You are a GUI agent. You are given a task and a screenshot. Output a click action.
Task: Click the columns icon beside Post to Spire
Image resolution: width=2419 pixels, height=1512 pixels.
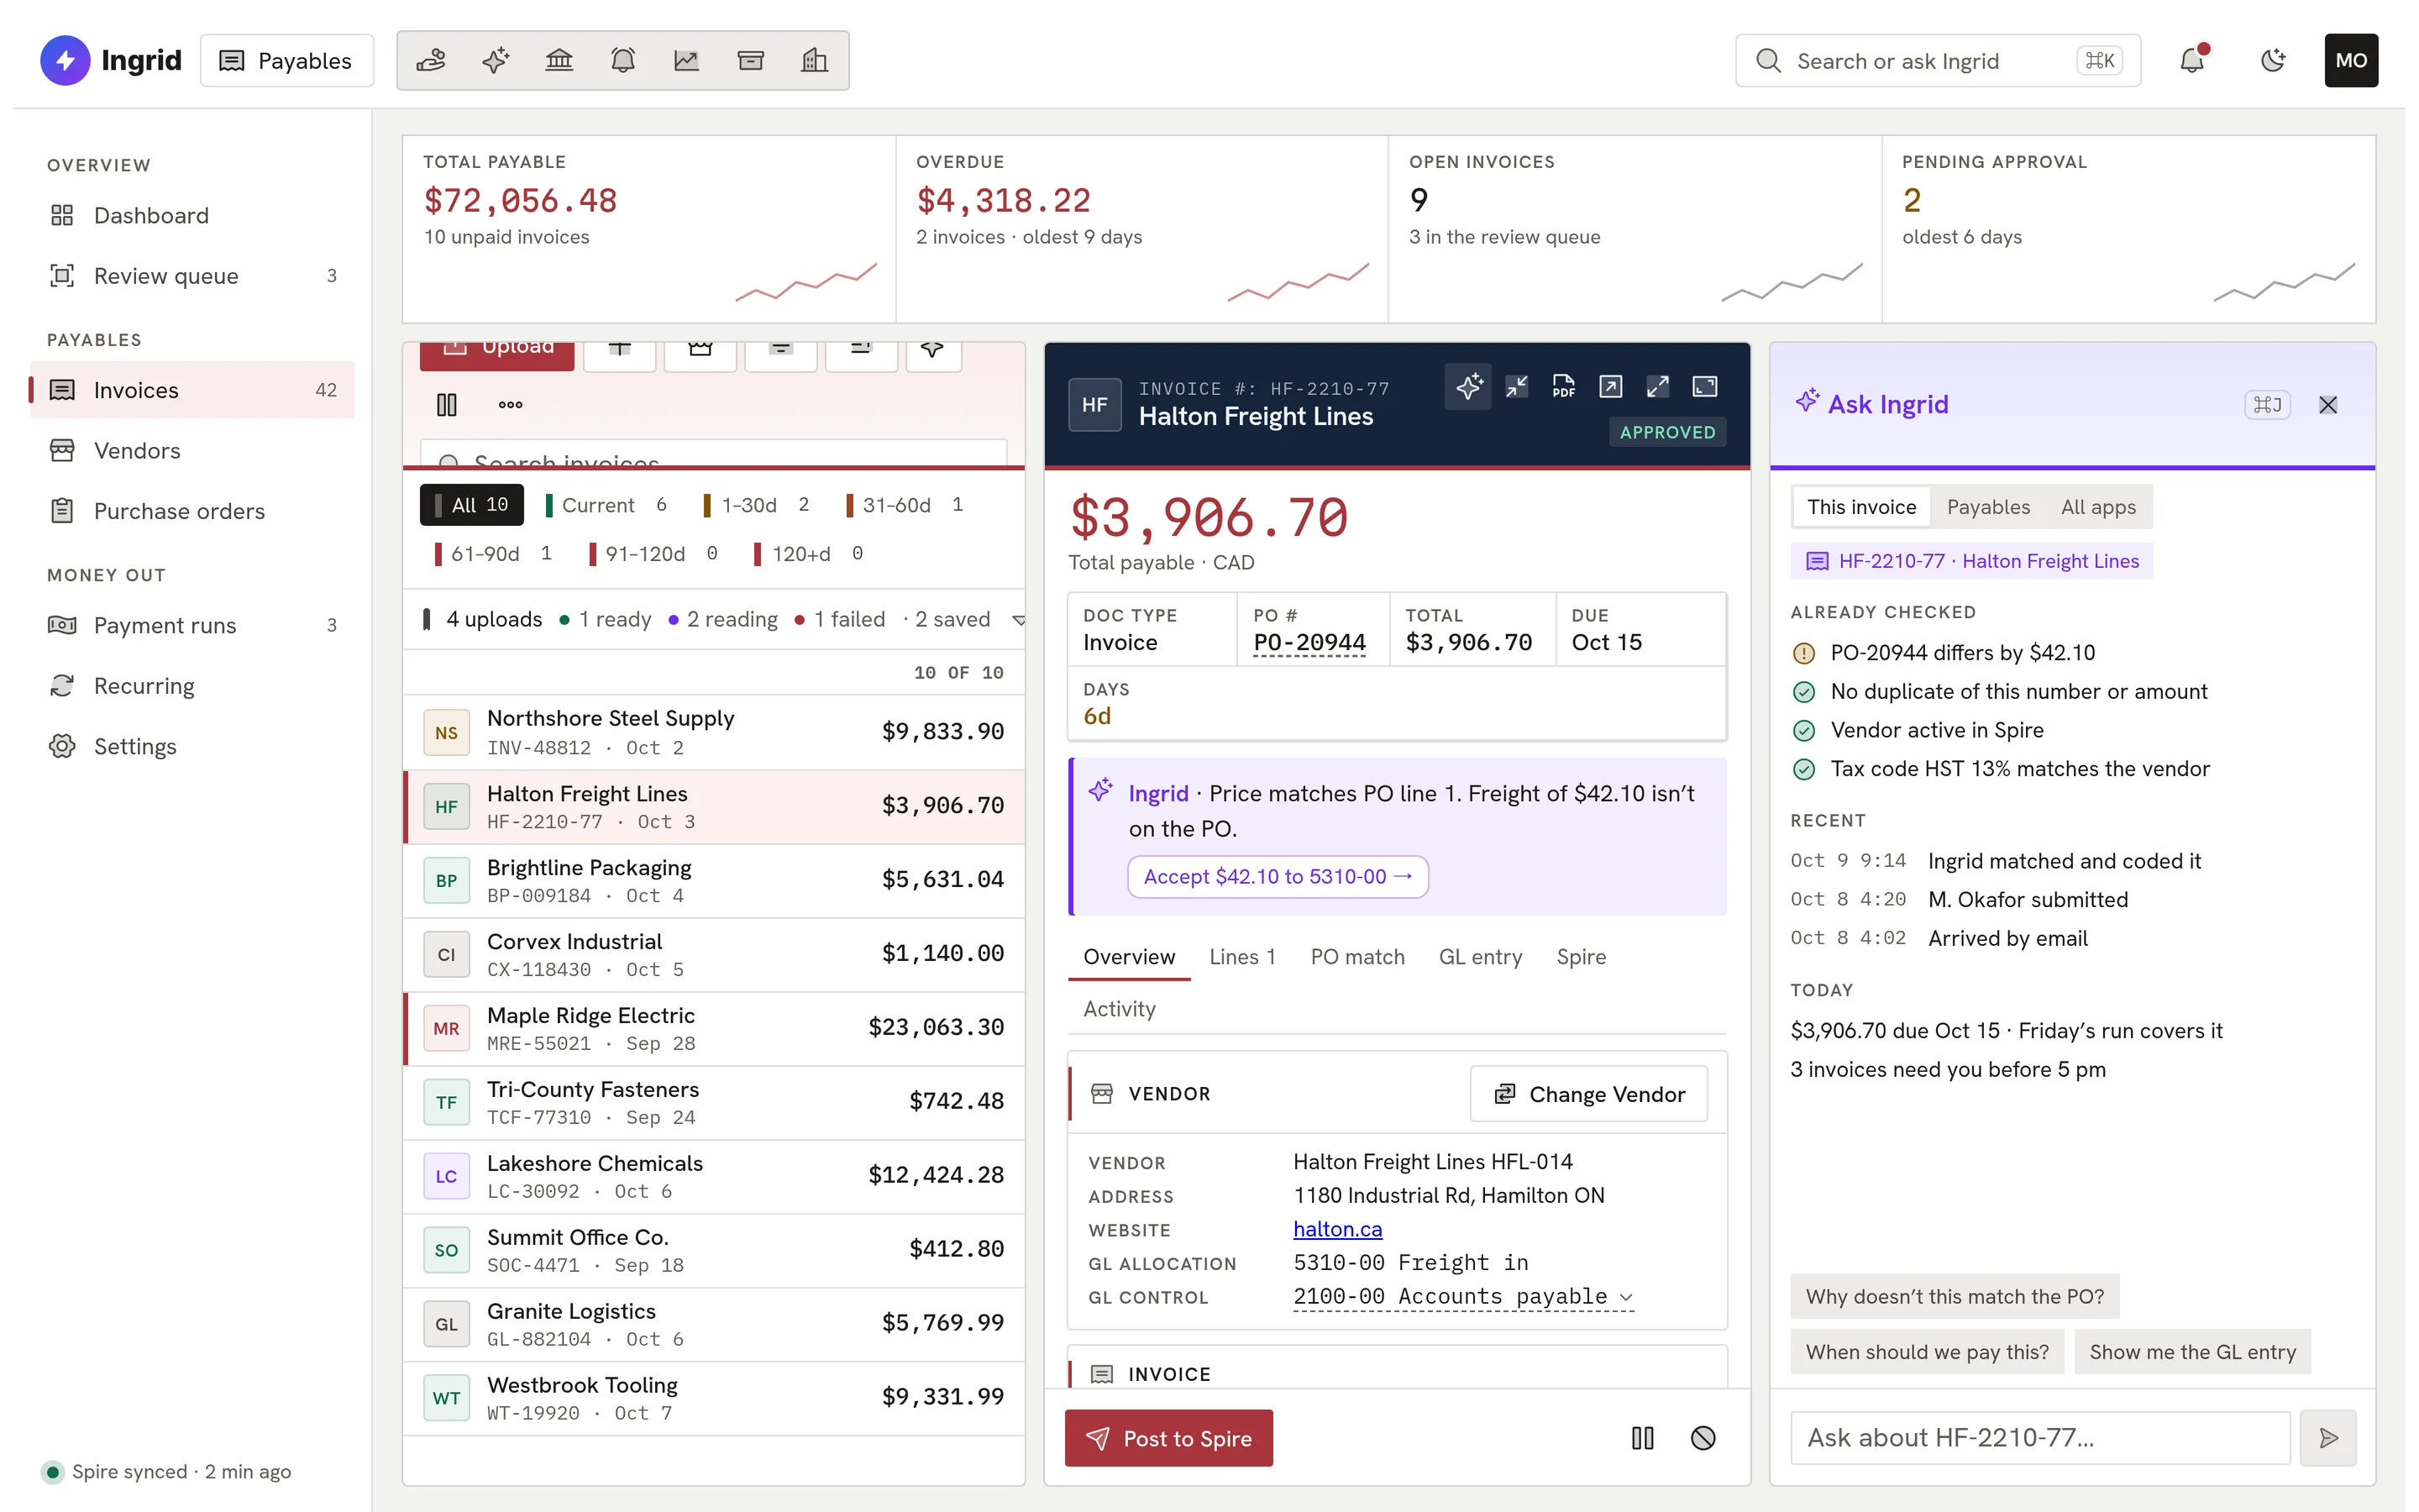[1642, 1438]
